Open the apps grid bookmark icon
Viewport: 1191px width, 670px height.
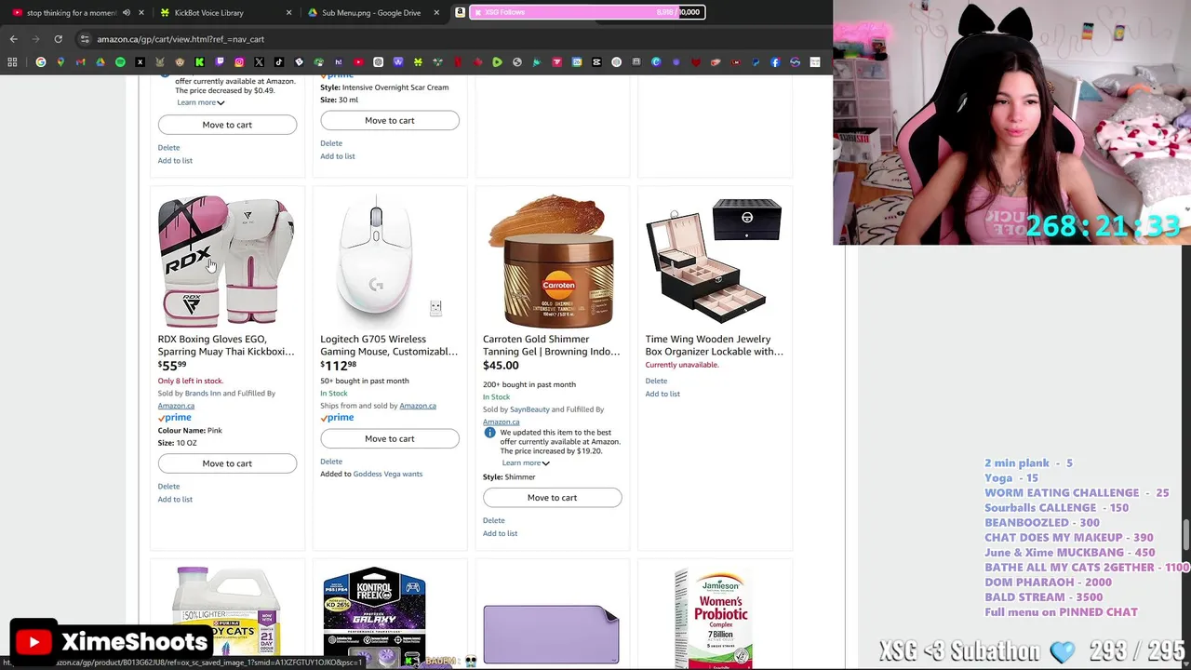(12, 62)
